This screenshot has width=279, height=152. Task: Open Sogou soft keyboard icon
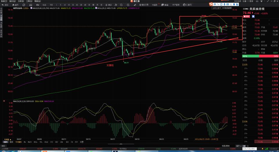point(227,4)
